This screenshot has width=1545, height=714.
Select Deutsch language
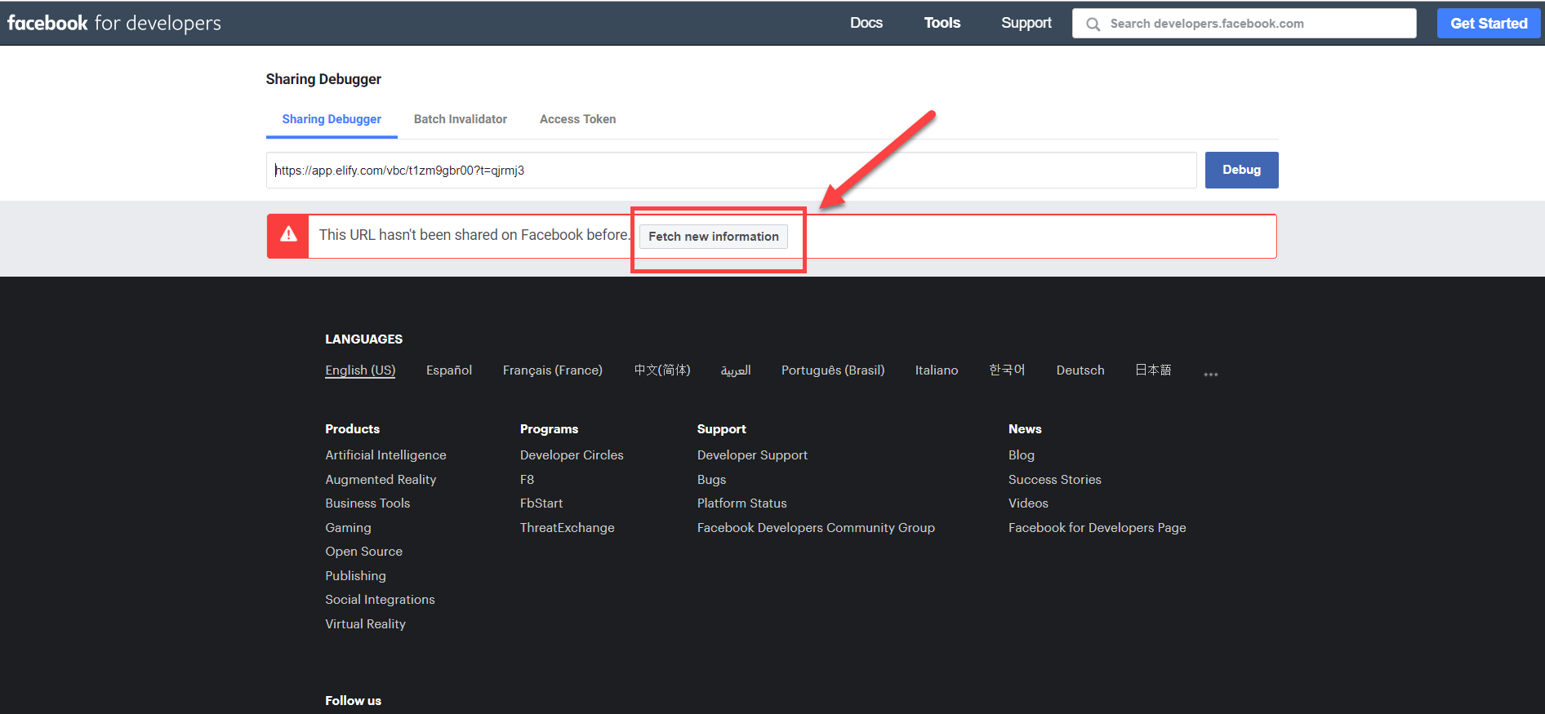tap(1080, 370)
